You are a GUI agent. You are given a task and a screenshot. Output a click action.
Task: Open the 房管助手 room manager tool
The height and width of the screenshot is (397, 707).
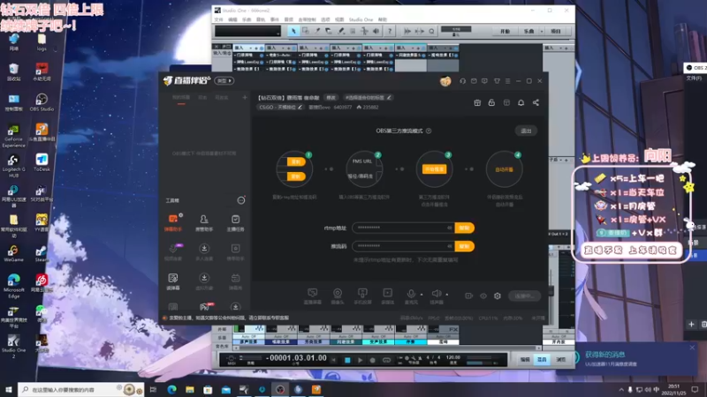(204, 222)
